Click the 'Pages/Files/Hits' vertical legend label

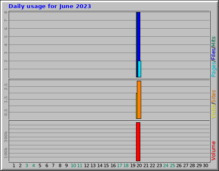coord(213,57)
